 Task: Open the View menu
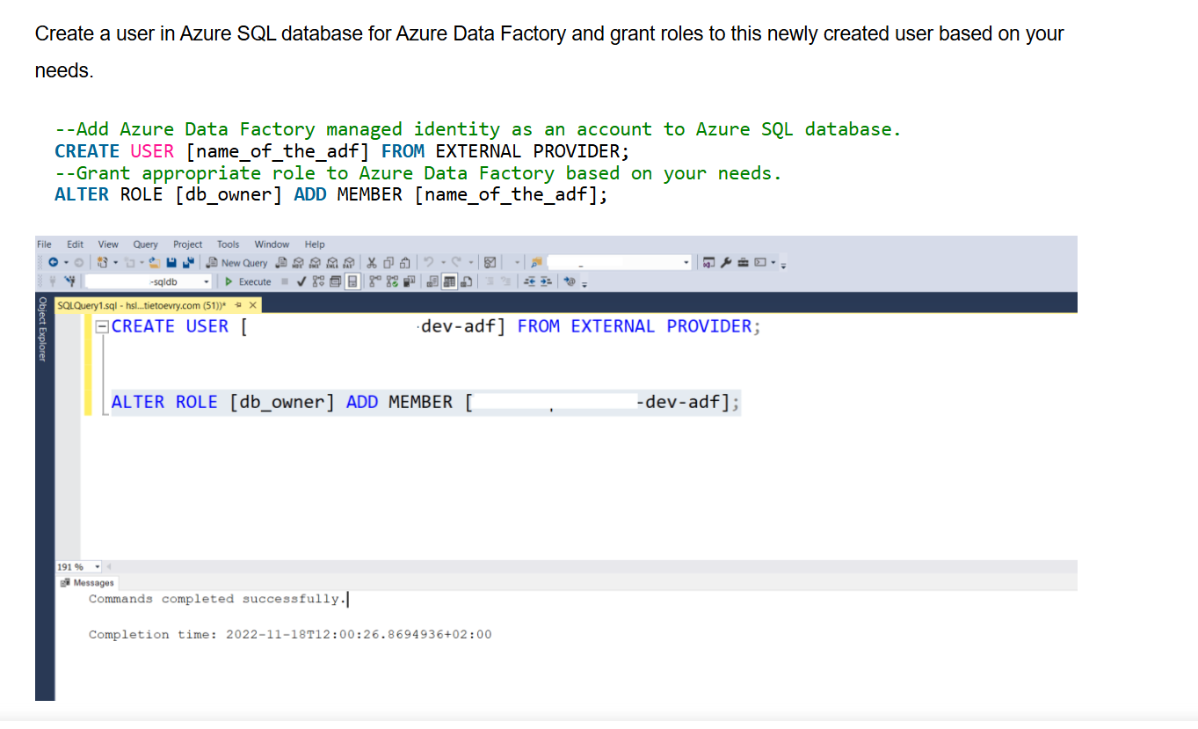[x=108, y=244]
